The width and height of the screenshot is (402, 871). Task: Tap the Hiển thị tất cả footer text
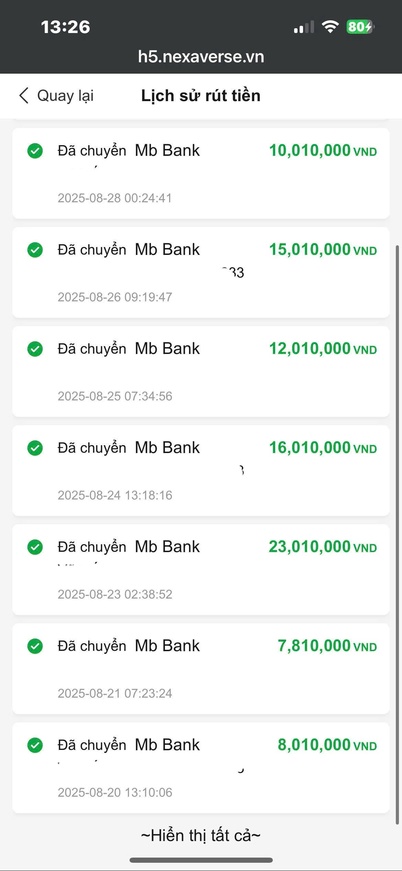(201, 836)
